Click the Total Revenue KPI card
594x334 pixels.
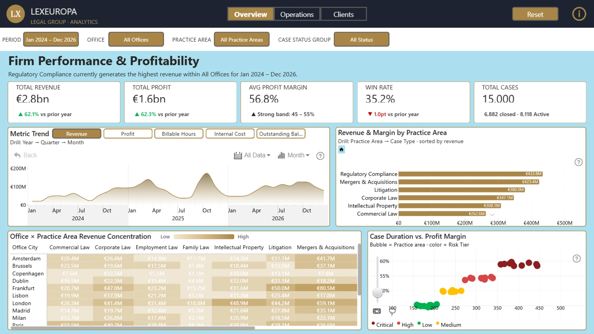coord(64,102)
